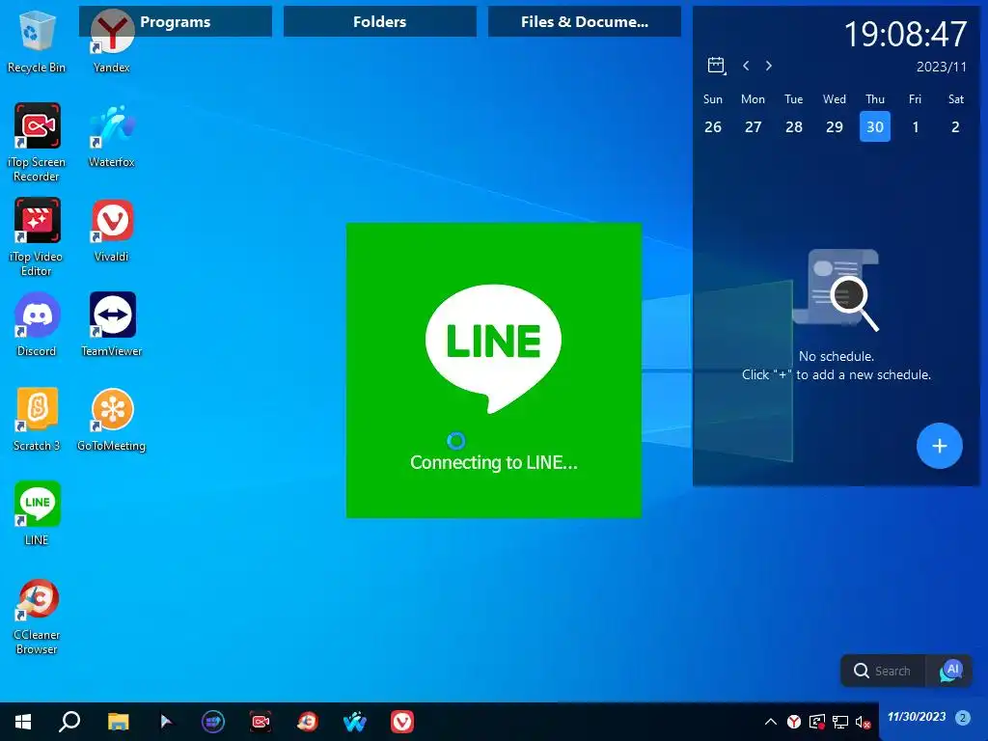Open the round purple taskbar app
The width and height of the screenshot is (988, 741).
click(213, 722)
